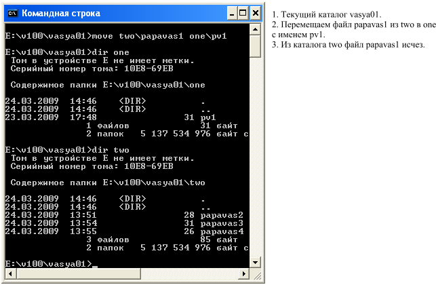The height and width of the screenshot is (285, 436).
Task: Click the '1 файлов' summary line
Action: tap(162, 126)
